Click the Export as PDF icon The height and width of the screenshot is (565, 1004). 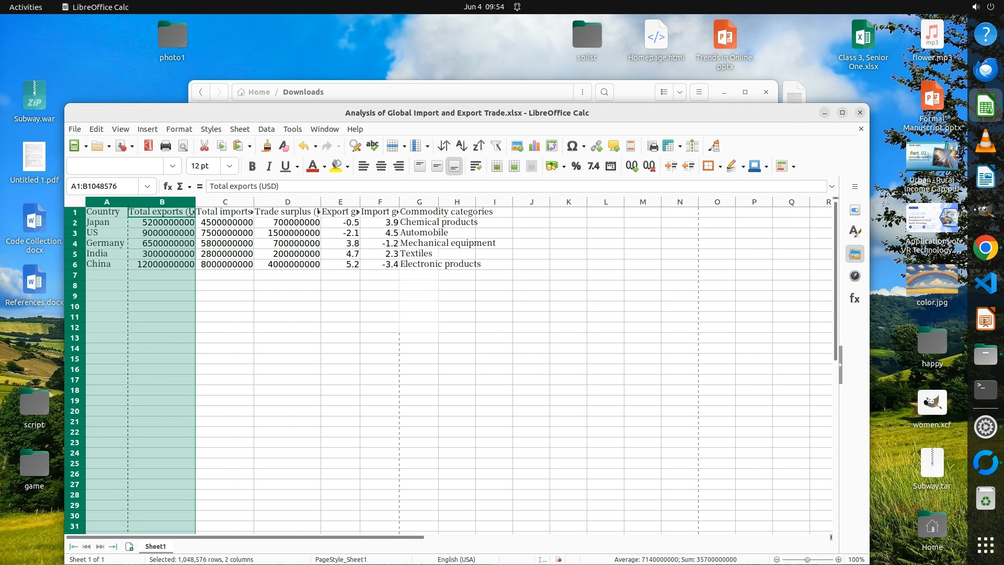(149, 146)
